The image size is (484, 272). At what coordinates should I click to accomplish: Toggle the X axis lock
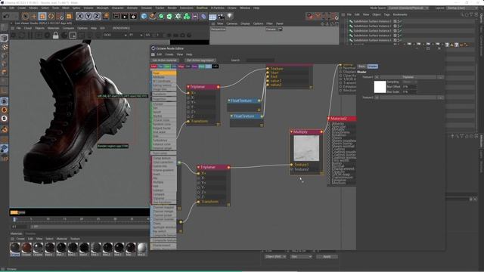coord(79,16)
